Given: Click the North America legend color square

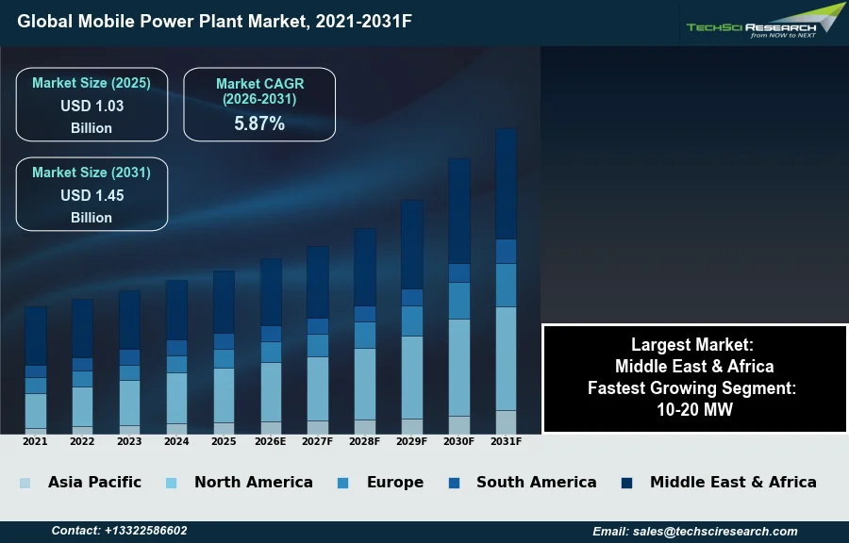Looking at the screenshot, I should 171,483.
